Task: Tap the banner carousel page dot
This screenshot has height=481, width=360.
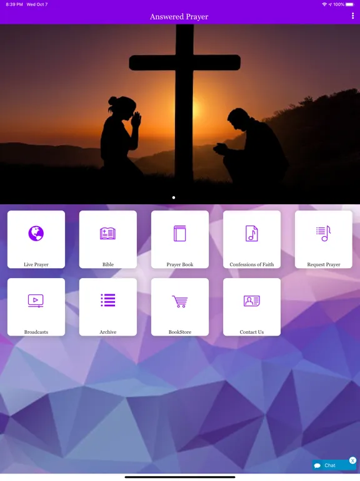Action: tap(174, 197)
